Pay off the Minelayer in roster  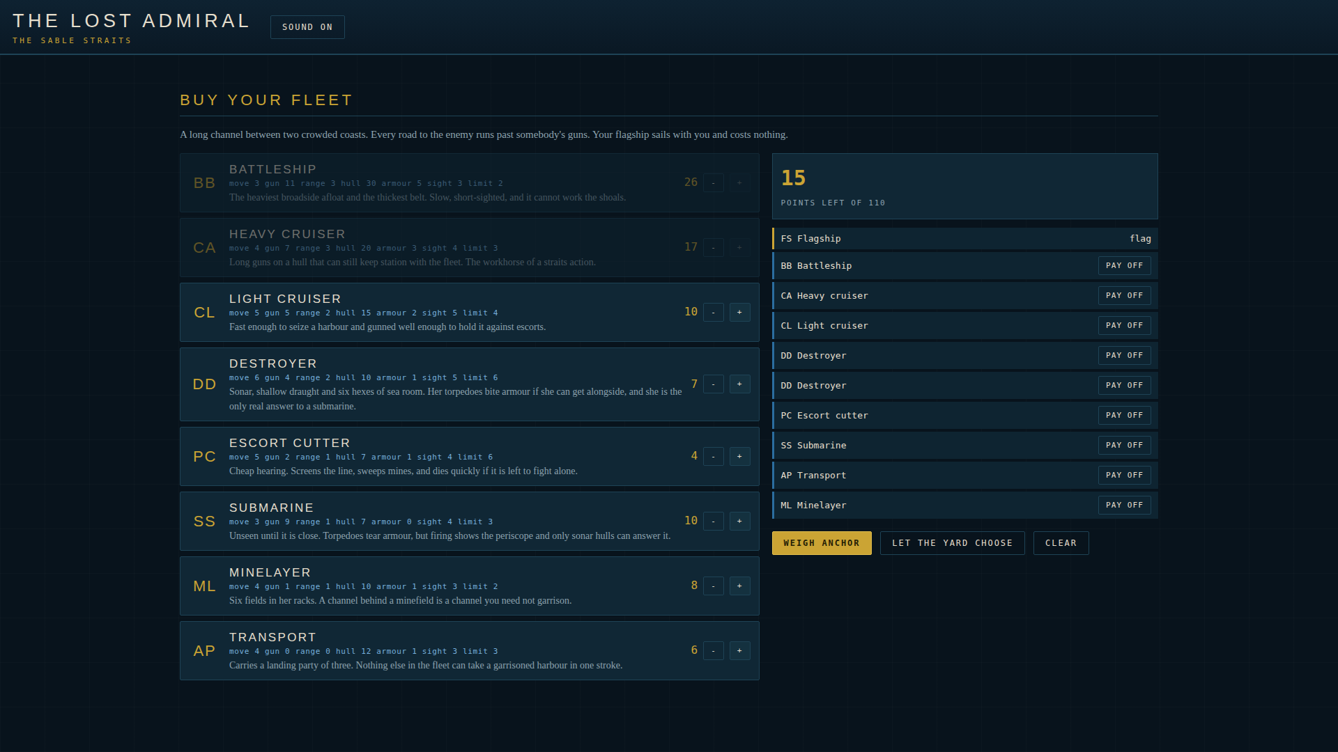pyautogui.click(x=1124, y=505)
